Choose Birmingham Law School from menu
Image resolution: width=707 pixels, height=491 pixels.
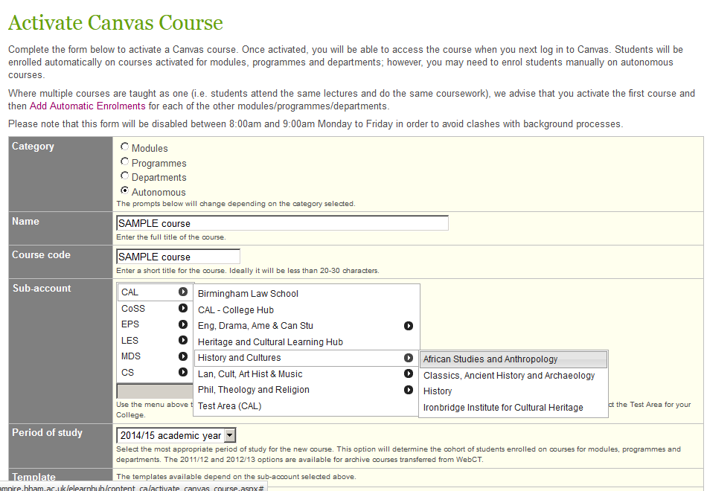click(x=248, y=294)
